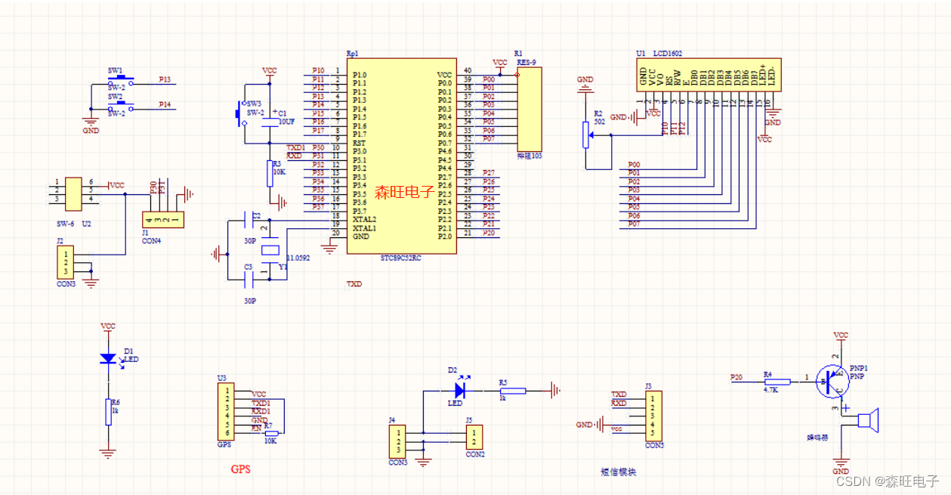Click the 10UF value beside C1

click(286, 121)
